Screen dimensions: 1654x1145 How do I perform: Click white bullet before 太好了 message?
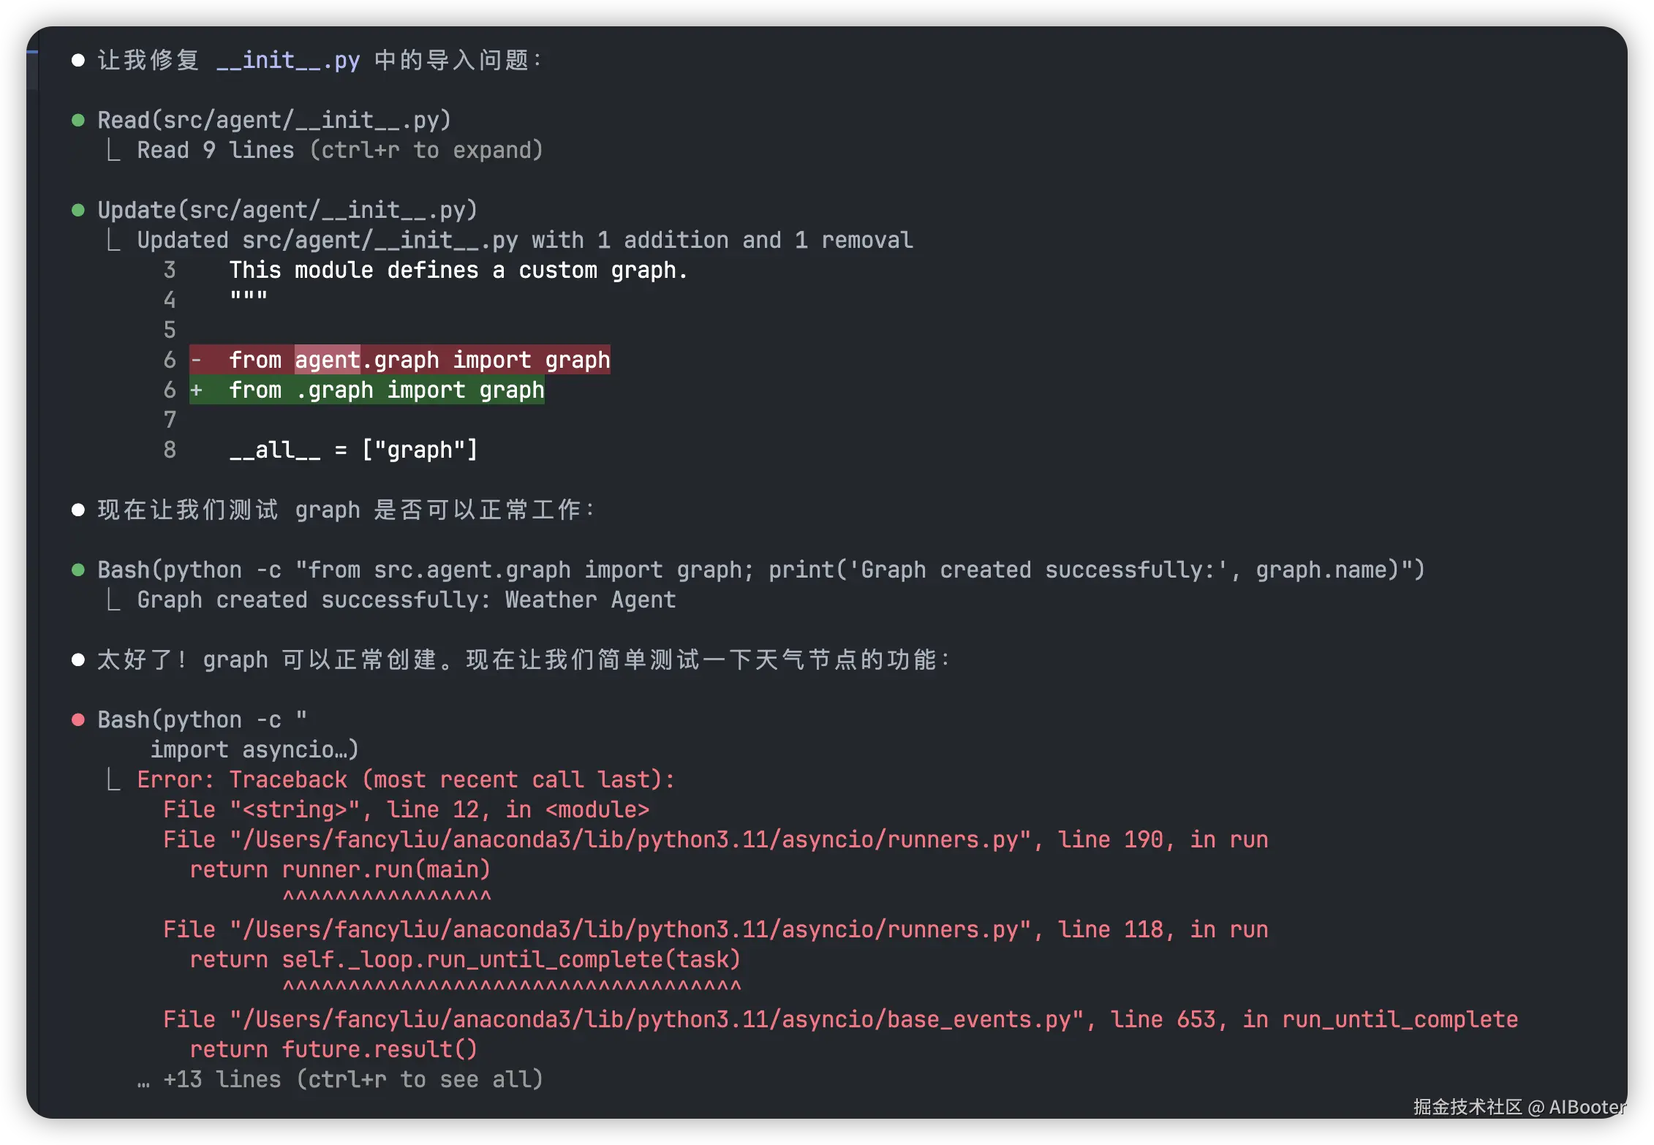(78, 660)
